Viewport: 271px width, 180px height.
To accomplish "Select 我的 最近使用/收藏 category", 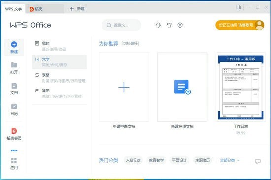I will click(59, 46).
